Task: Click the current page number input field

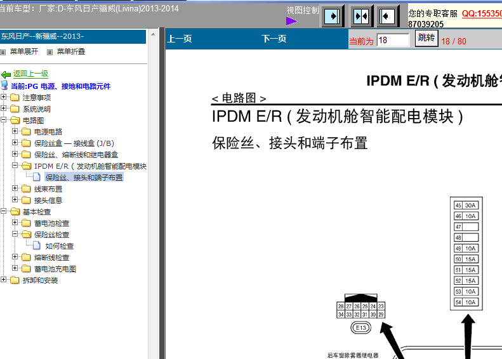Action: (x=393, y=41)
